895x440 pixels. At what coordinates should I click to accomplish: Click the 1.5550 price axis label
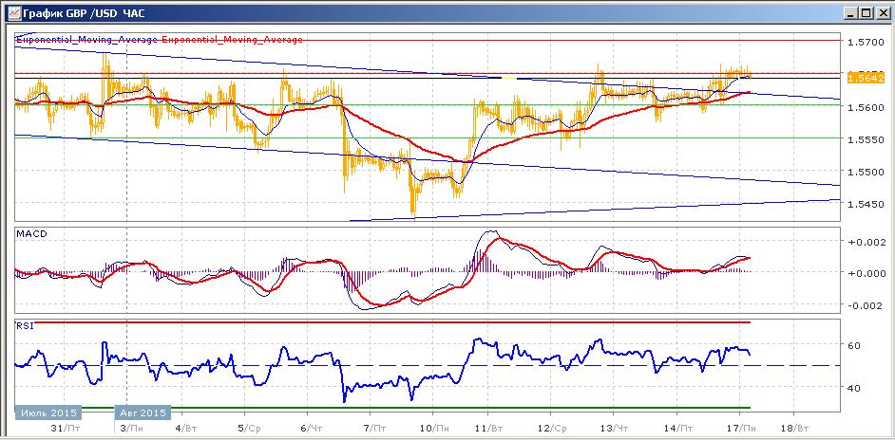pyautogui.click(x=866, y=139)
